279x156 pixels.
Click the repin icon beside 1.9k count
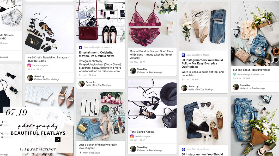tap(80, 75)
